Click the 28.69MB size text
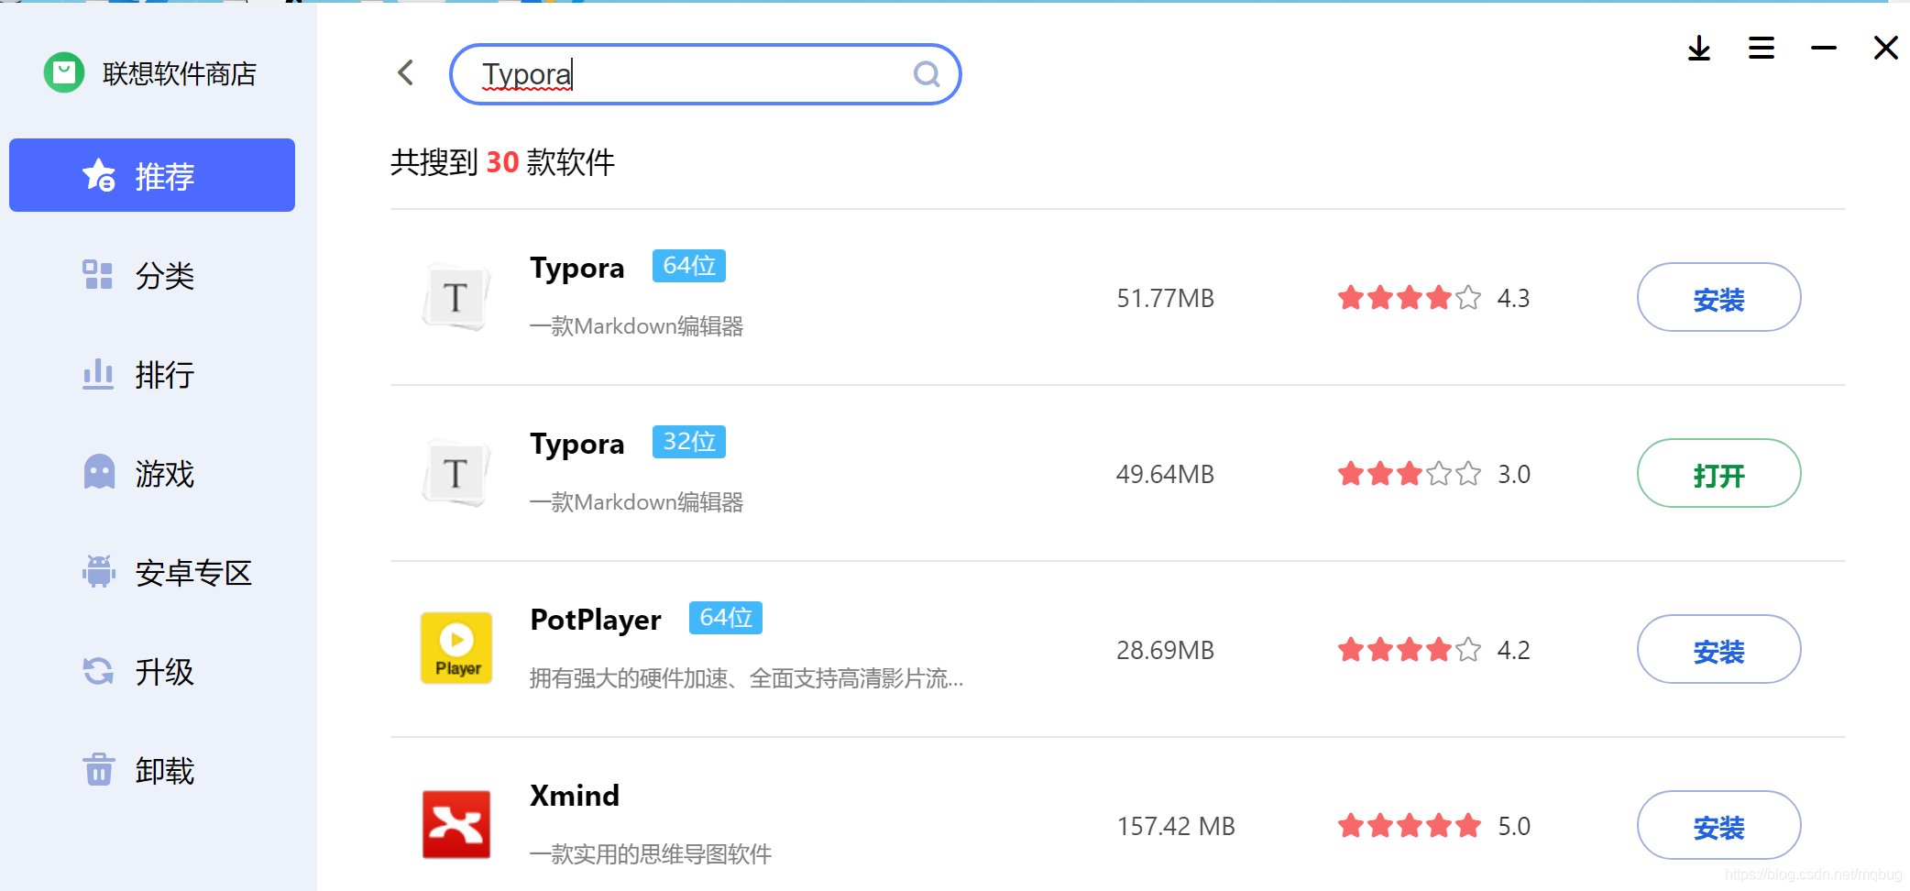This screenshot has height=891, width=1910. click(1165, 650)
